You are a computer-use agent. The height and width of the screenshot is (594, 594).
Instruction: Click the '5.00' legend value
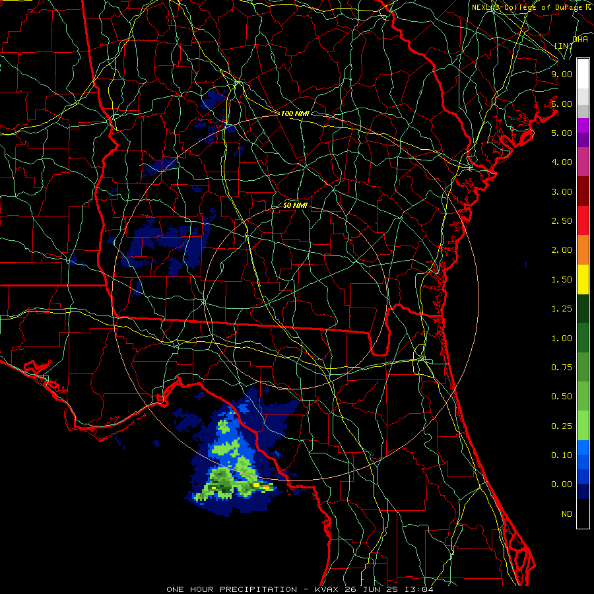tap(562, 133)
